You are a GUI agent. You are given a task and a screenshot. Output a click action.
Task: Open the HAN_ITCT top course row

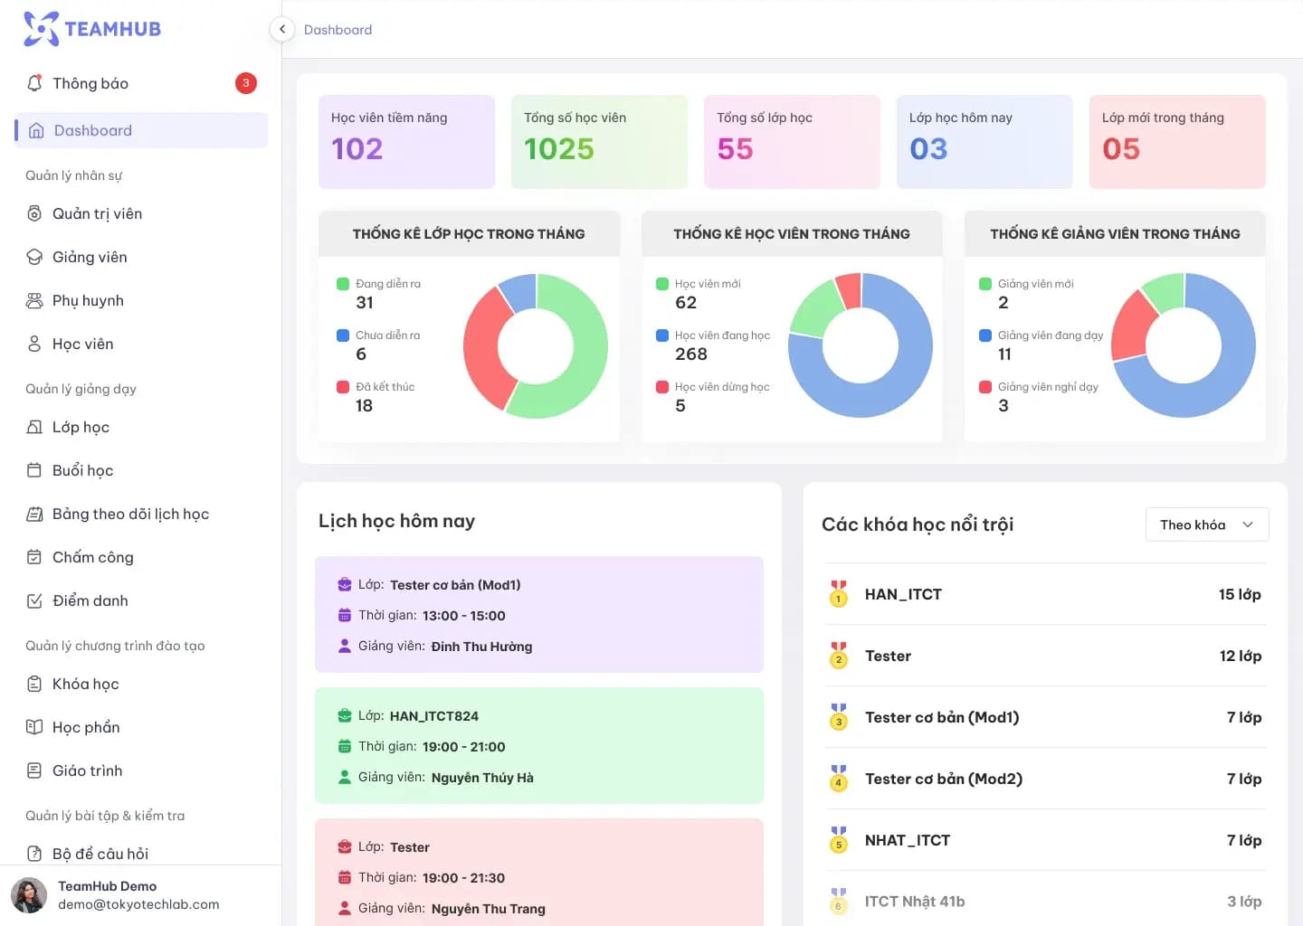point(1044,594)
